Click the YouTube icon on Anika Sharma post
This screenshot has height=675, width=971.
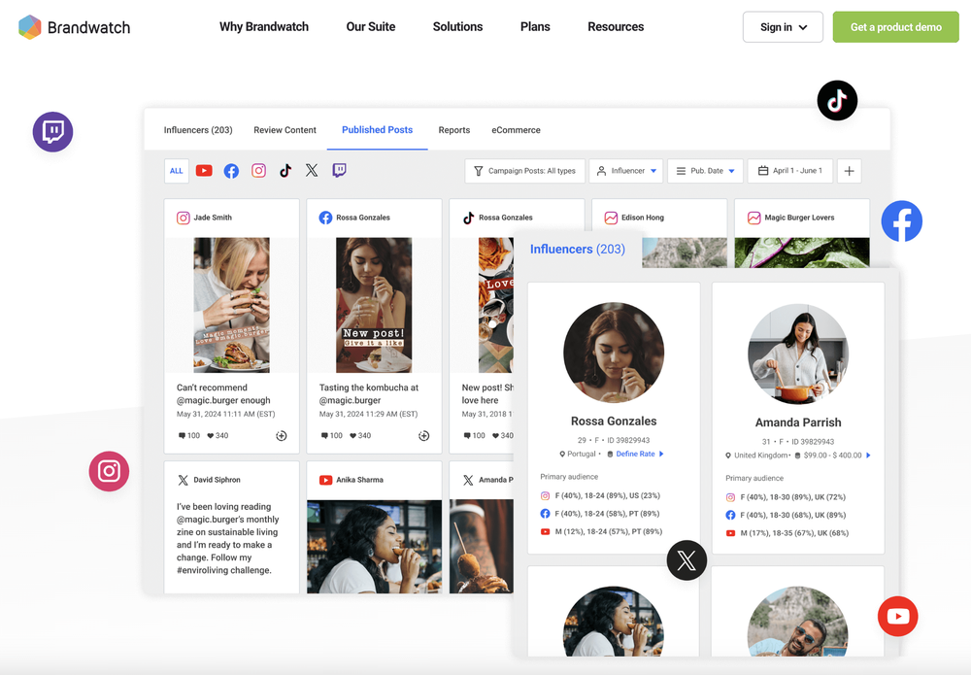pos(325,480)
